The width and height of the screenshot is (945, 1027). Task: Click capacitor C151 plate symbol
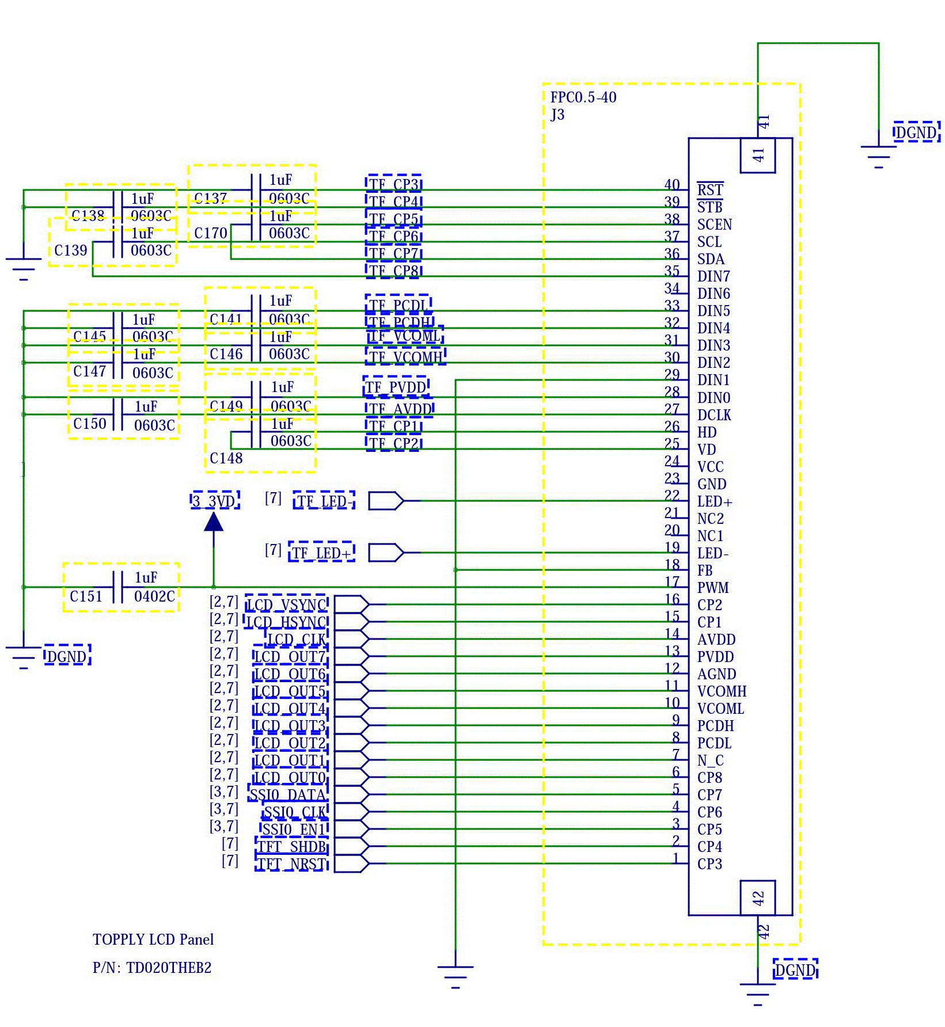tap(118, 587)
